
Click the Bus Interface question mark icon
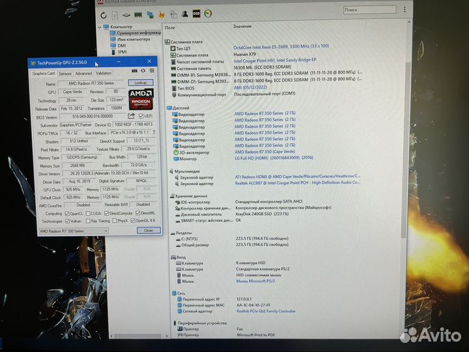[154, 132]
